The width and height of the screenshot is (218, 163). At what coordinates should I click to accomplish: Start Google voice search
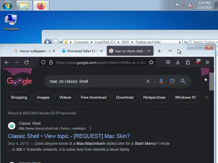161,81
